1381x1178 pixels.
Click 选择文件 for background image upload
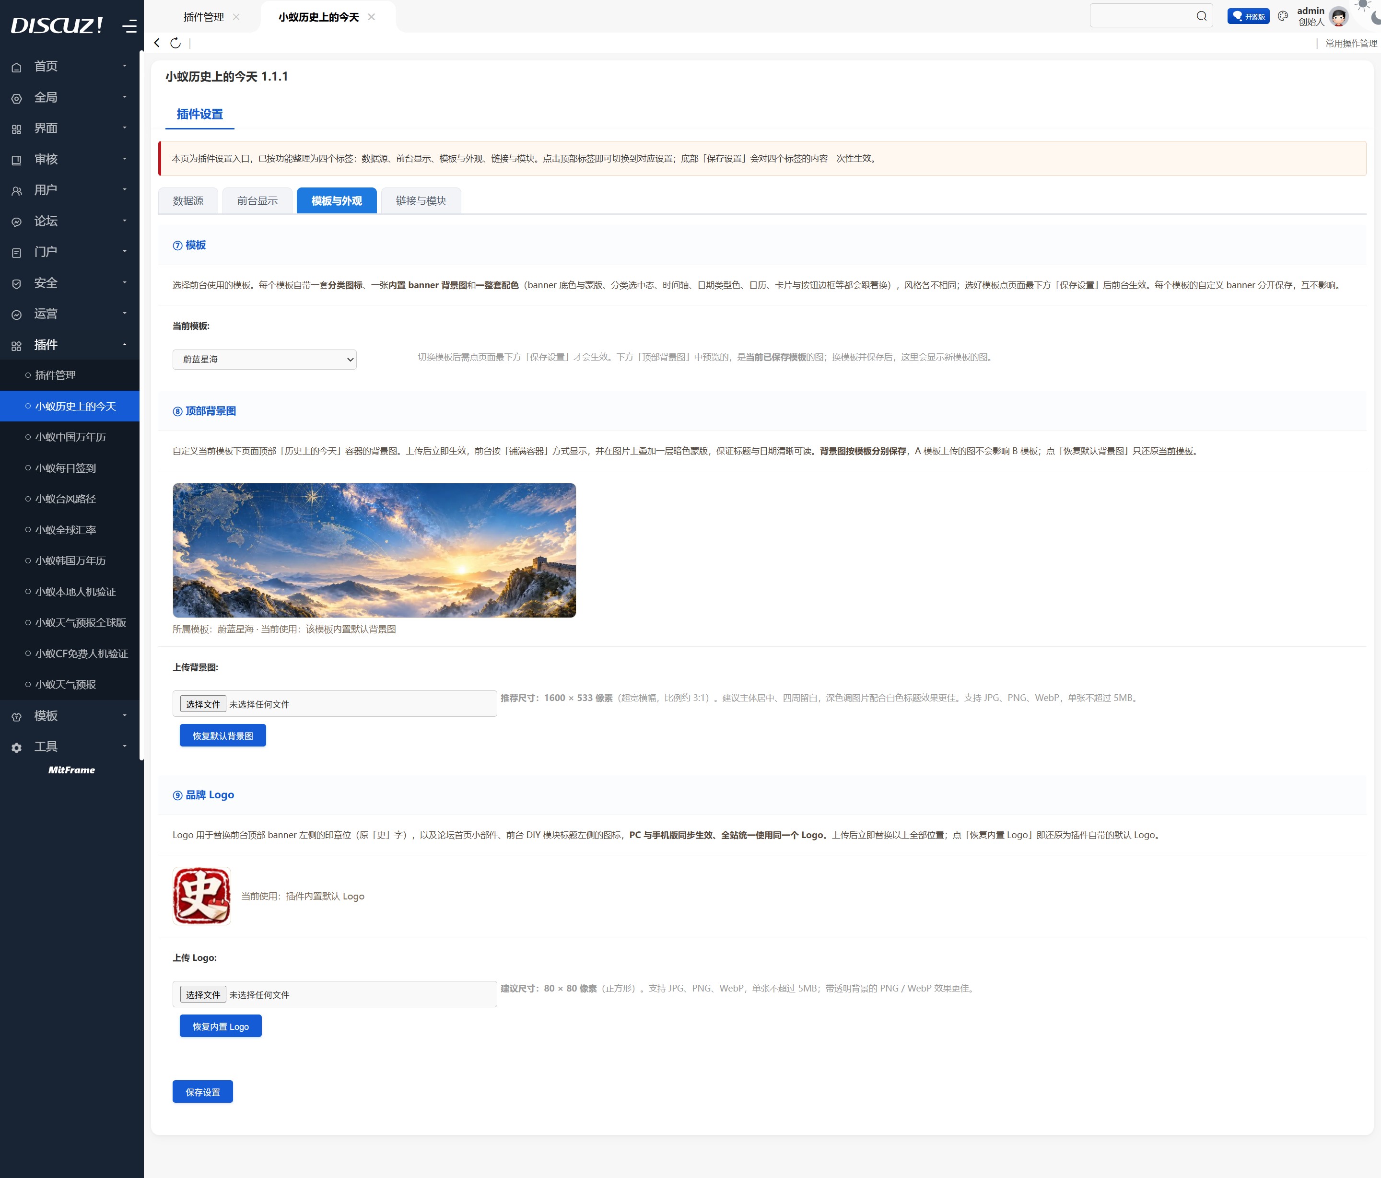pyautogui.click(x=203, y=704)
